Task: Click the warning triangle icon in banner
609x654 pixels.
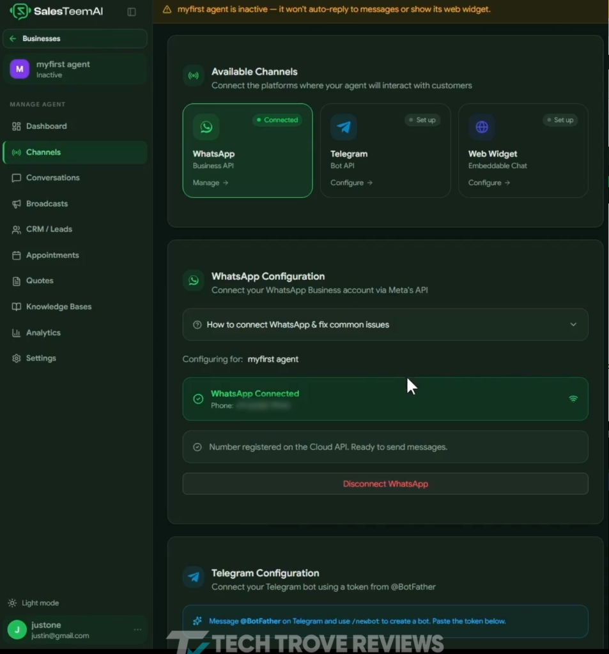Action: [x=167, y=9]
